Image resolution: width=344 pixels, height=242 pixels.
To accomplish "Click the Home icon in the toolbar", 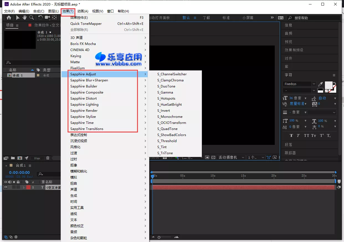I will 9,18.
